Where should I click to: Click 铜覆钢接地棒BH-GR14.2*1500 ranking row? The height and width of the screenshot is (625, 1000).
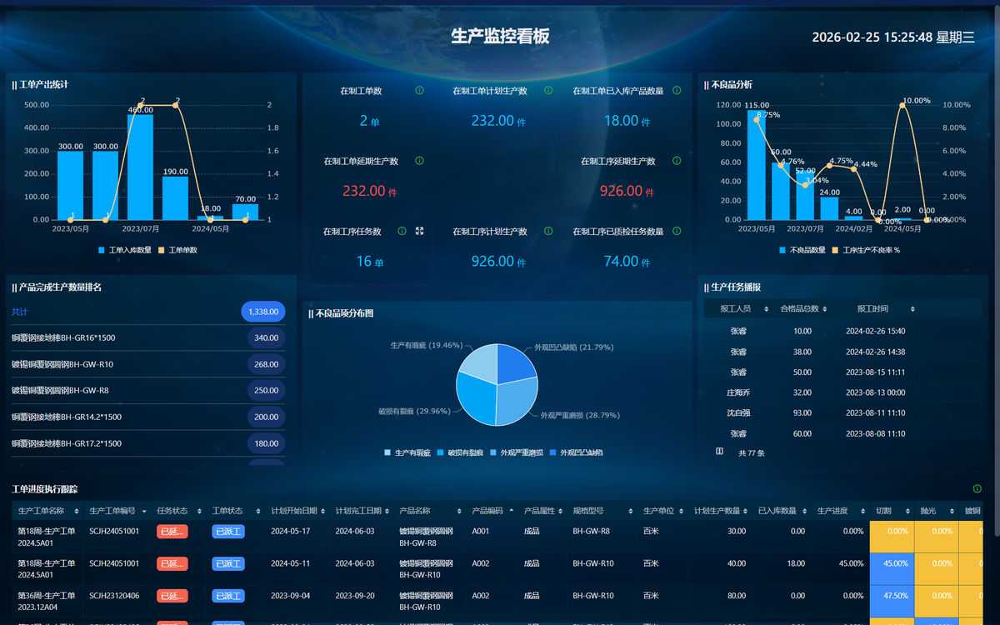148,417
